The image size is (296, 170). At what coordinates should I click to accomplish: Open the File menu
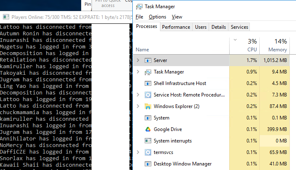pyautogui.click(x=139, y=17)
